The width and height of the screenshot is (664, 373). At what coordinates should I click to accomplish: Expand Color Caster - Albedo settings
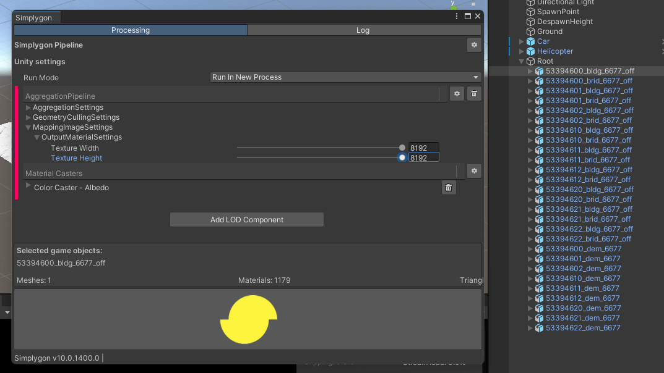(x=28, y=185)
